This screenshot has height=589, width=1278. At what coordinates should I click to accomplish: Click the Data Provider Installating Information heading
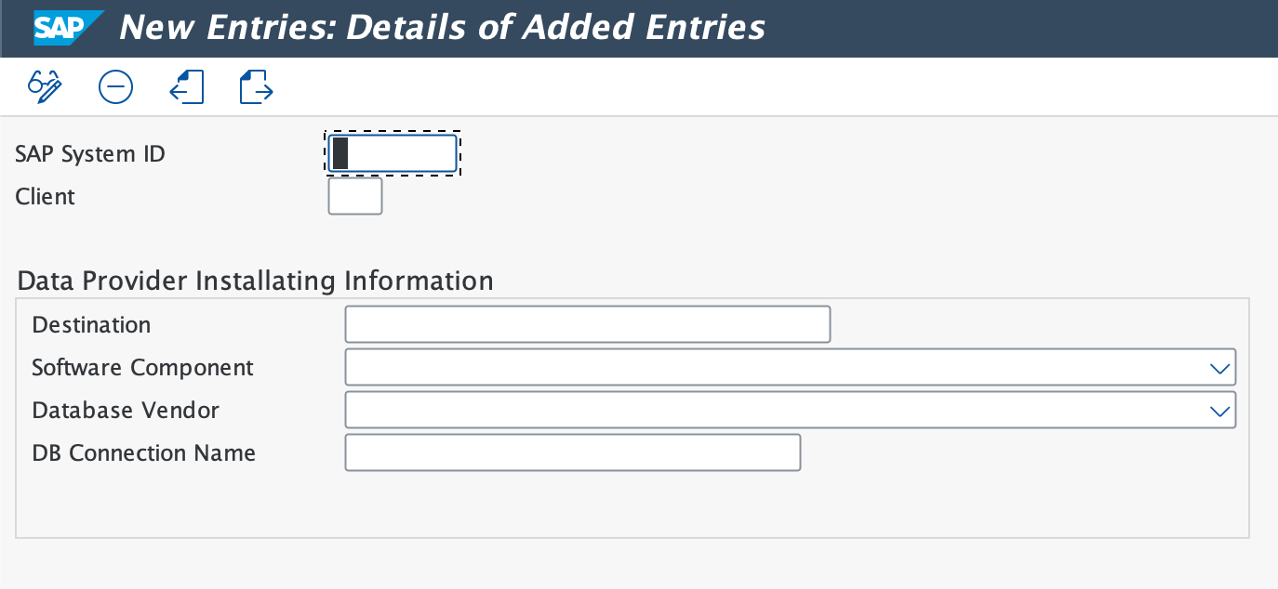[x=253, y=281]
